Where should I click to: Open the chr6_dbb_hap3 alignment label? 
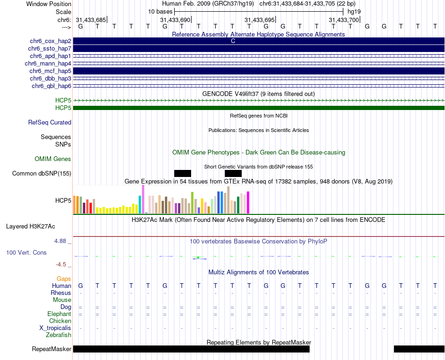[x=51, y=78]
